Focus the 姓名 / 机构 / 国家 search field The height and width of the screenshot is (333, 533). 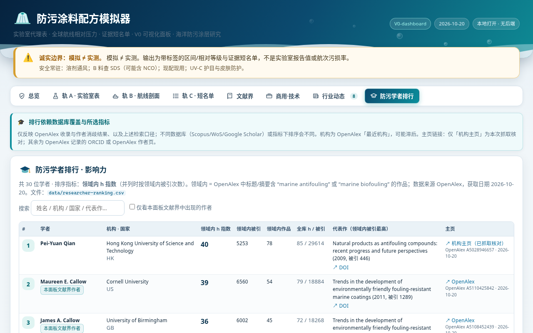[x=77, y=208]
